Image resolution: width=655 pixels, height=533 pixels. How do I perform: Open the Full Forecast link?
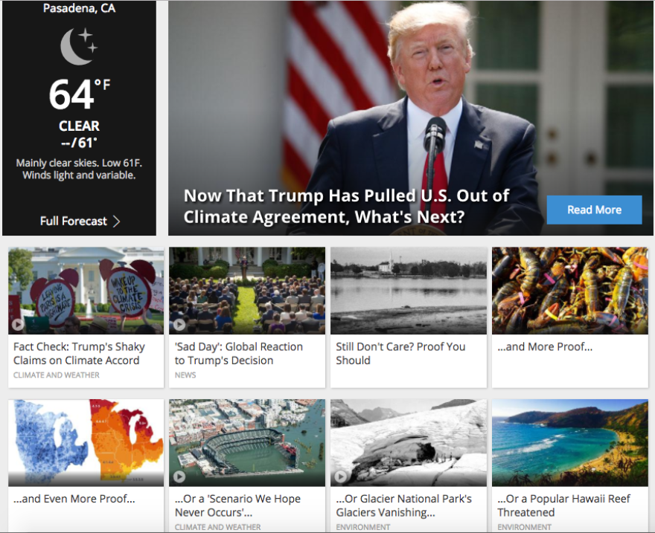(x=80, y=221)
